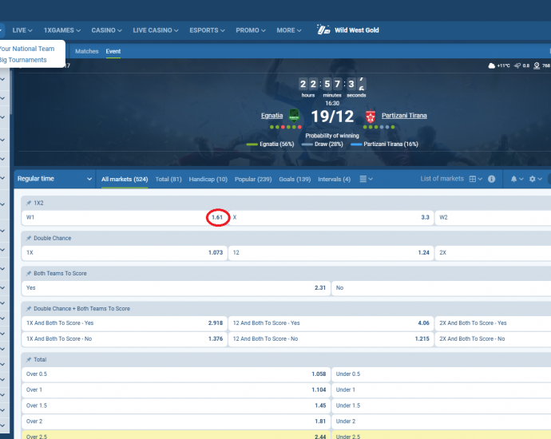Bet 12 And Both To Score - No
The width and height of the screenshot is (551, 439).
pyautogui.click(x=331, y=339)
